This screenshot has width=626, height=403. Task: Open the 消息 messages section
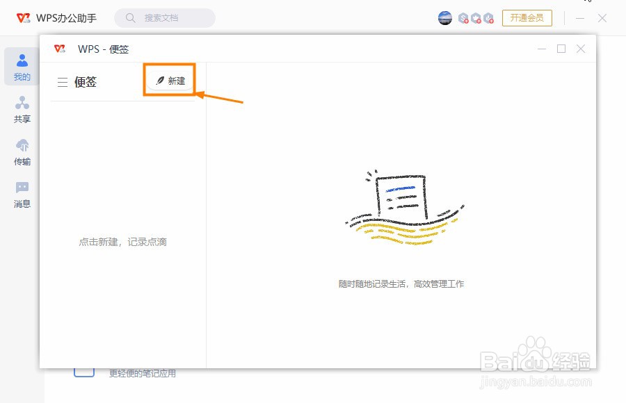pos(22,195)
